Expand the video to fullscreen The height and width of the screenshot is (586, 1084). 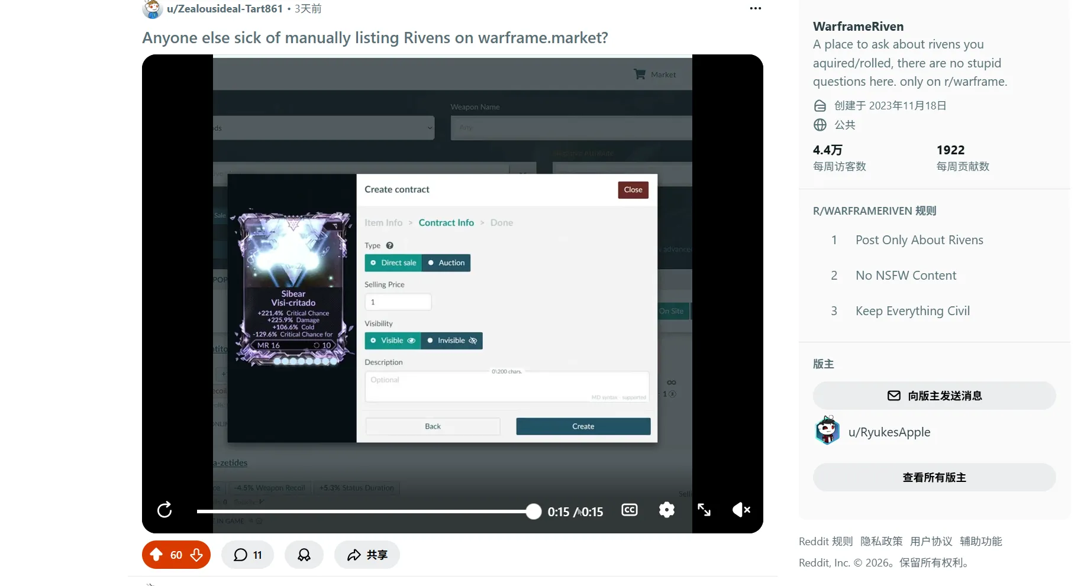pos(704,510)
